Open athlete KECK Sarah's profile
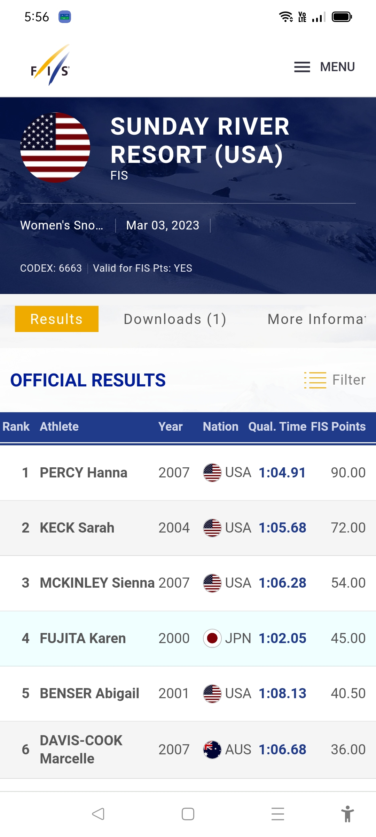The width and height of the screenshot is (376, 837). point(77,528)
